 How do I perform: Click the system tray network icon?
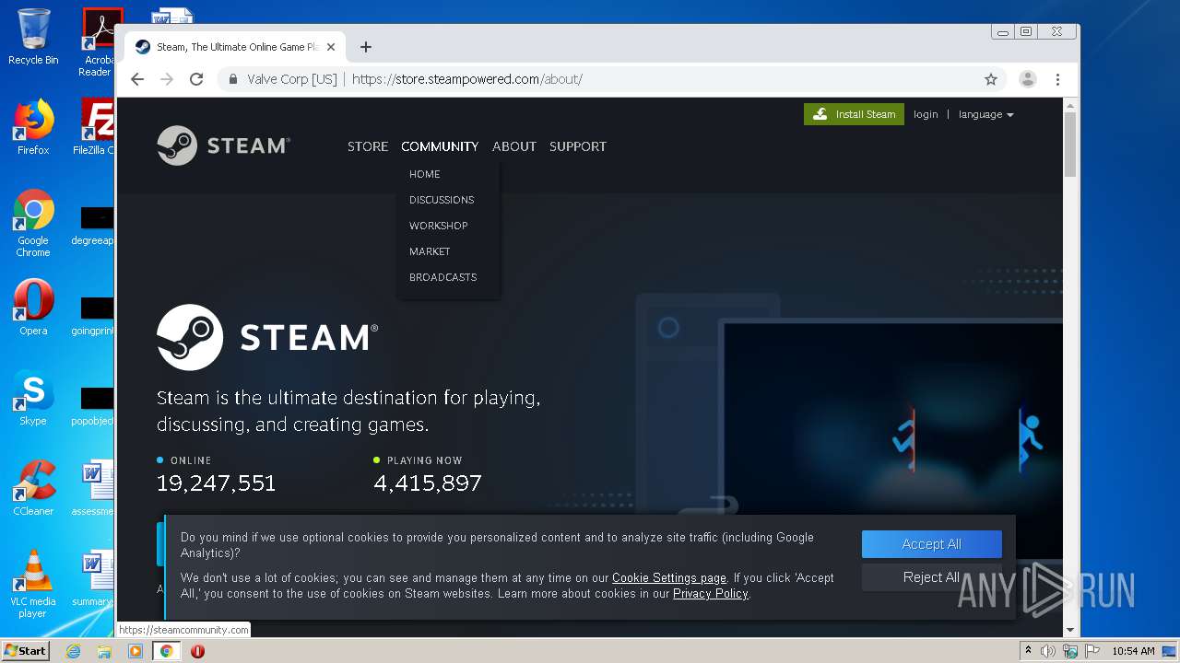[1070, 651]
